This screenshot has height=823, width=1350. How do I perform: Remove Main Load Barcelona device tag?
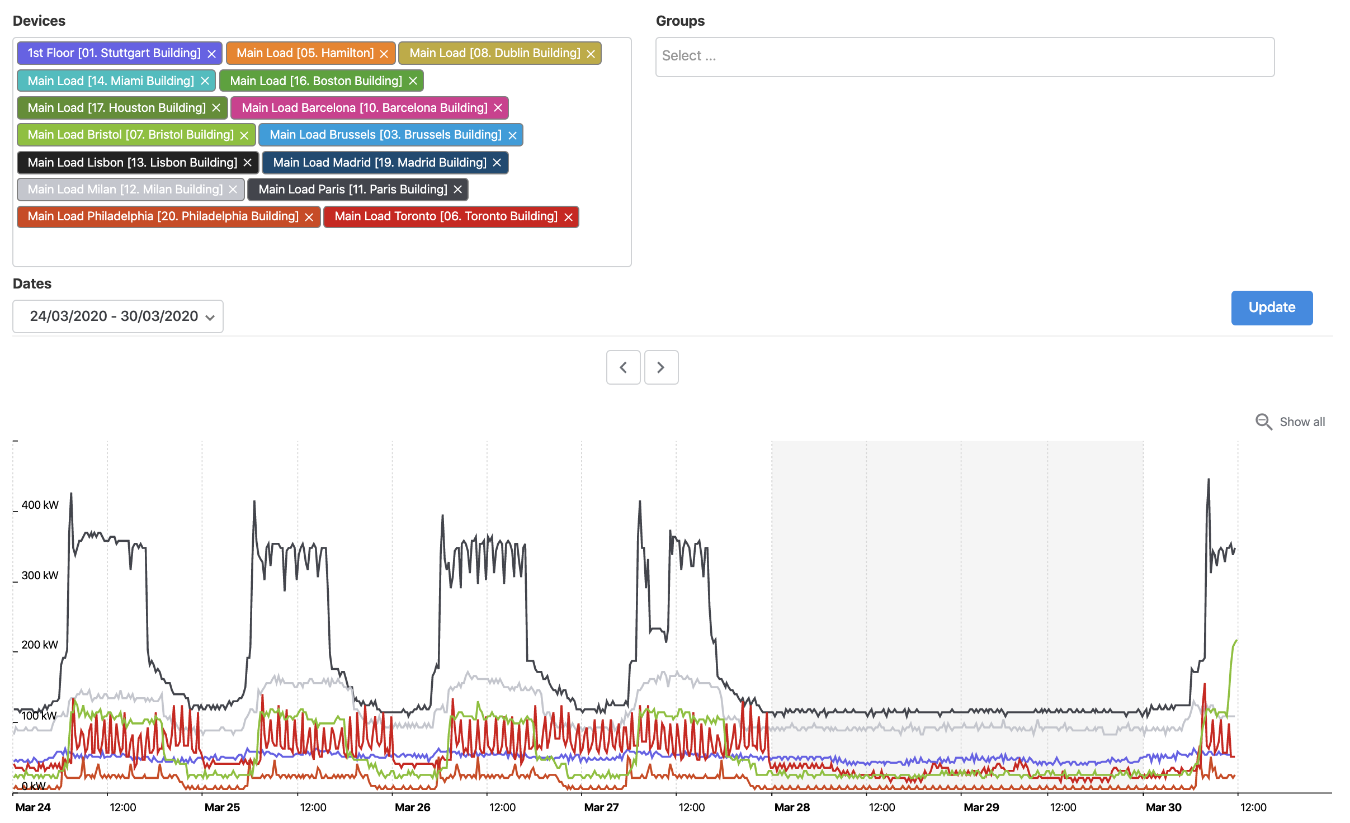[x=498, y=108]
